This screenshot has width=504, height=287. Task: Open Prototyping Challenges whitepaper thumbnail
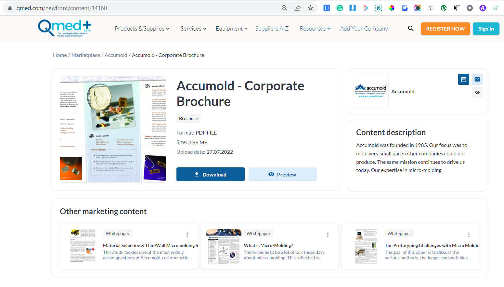[x=366, y=246]
